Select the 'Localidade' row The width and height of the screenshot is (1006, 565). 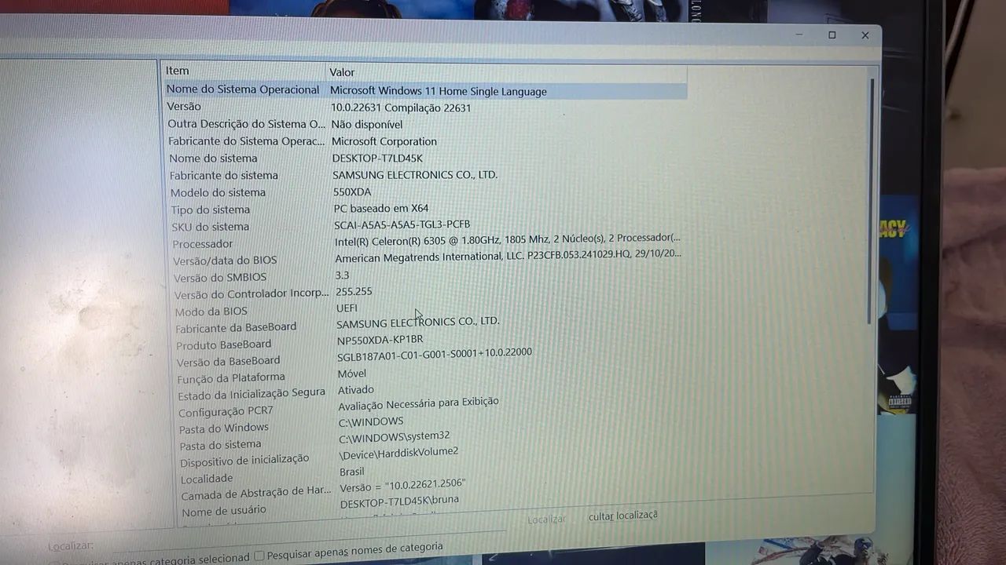coord(207,479)
